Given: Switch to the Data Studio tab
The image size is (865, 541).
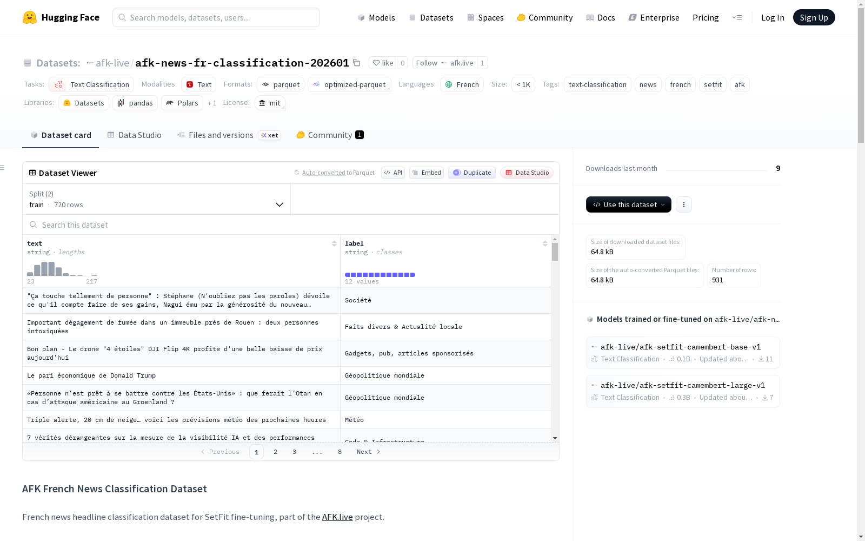Looking at the screenshot, I should 134,135.
